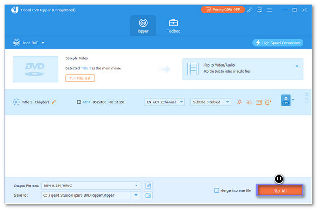
Task: Enable Merge into one file checkbox
Action: (216, 190)
